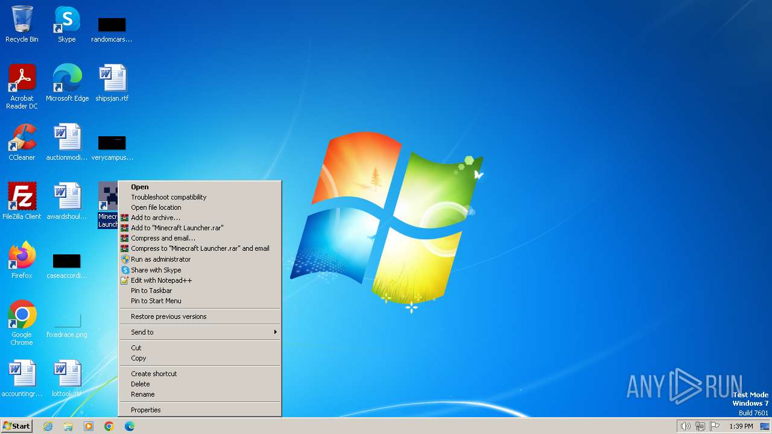Choose Compress to "Minecraft Launcher.rar" and email

pos(200,248)
